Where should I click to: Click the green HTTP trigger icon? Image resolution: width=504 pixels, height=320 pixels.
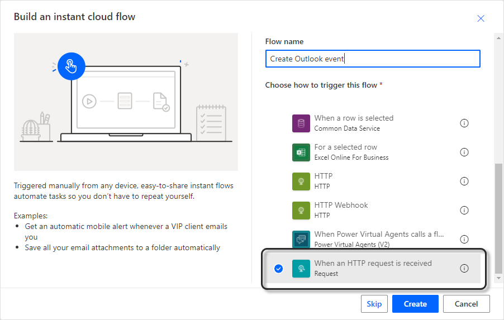(301, 182)
